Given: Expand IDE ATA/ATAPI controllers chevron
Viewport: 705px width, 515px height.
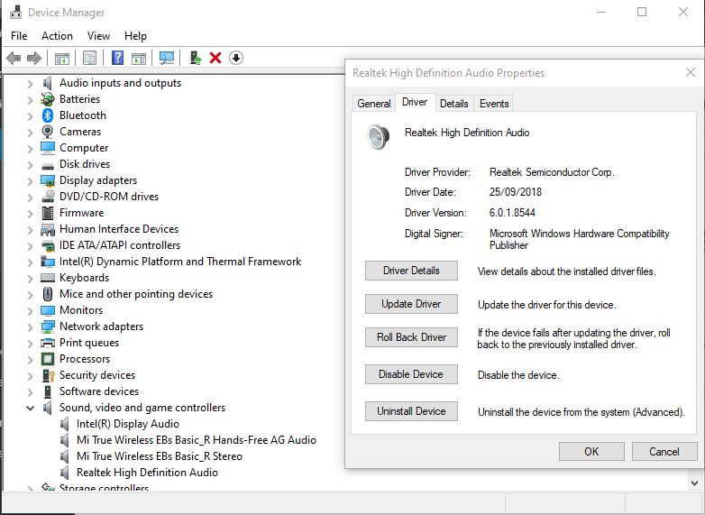Looking at the screenshot, I should point(30,245).
